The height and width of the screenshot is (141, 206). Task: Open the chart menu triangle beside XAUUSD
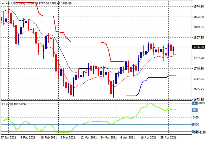3,3
